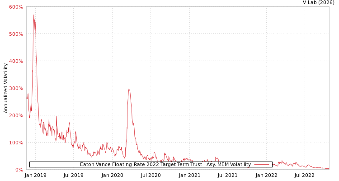
Task: Select the 300% y-axis label
Action: 16,88
